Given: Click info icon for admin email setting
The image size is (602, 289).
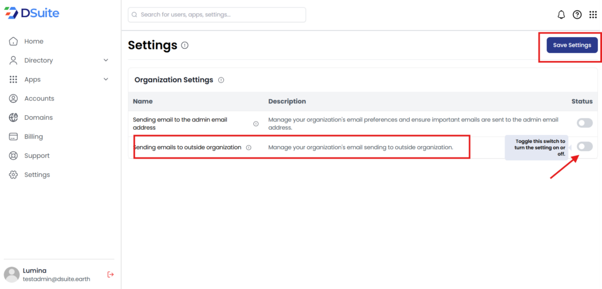Looking at the screenshot, I should [x=256, y=123].
